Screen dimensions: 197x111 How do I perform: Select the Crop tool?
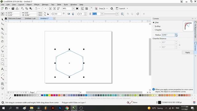coord(2,29)
